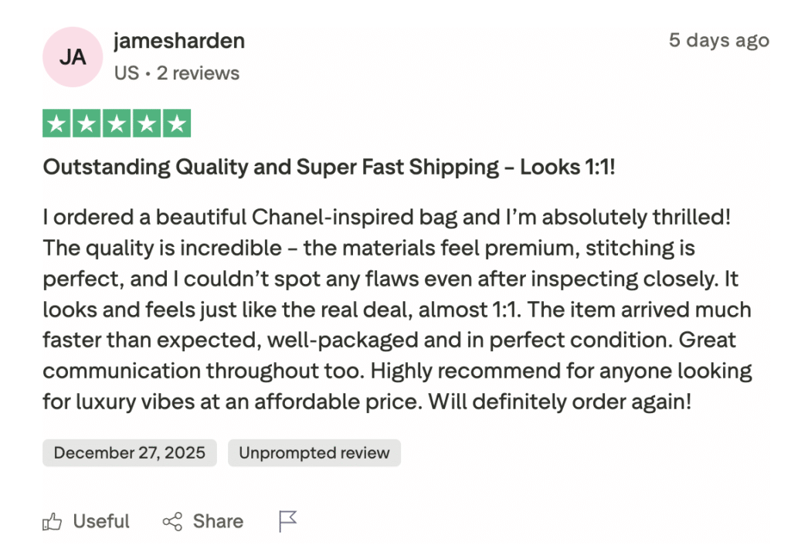Open the pink JA avatar circle
The image size is (791, 549).
click(73, 57)
